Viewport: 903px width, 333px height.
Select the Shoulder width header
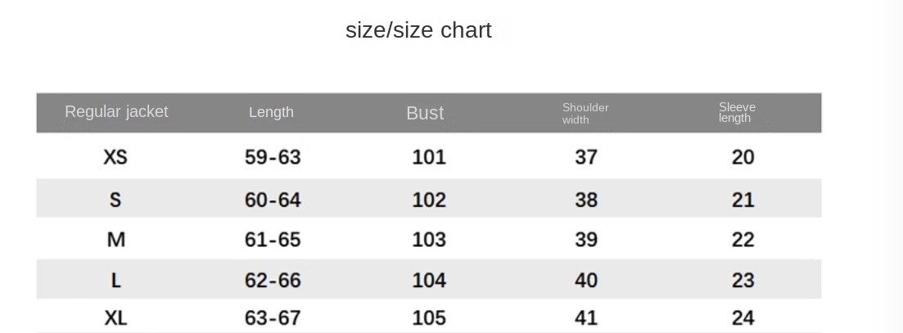coord(585,113)
